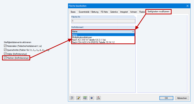The height and width of the screenshot is (104, 194).
Task: Open units and decimal places icon
Action: click(x=85, y=98)
